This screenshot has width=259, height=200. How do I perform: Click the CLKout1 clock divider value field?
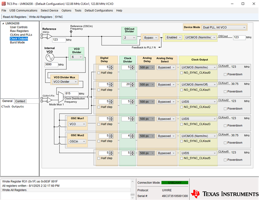pos(126,85)
